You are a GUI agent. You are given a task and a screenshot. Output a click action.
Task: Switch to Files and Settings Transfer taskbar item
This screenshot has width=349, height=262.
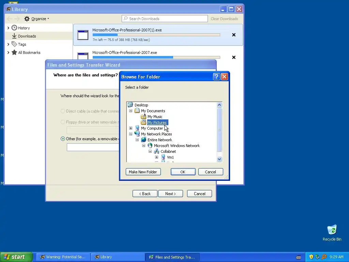(x=172, y=257)
